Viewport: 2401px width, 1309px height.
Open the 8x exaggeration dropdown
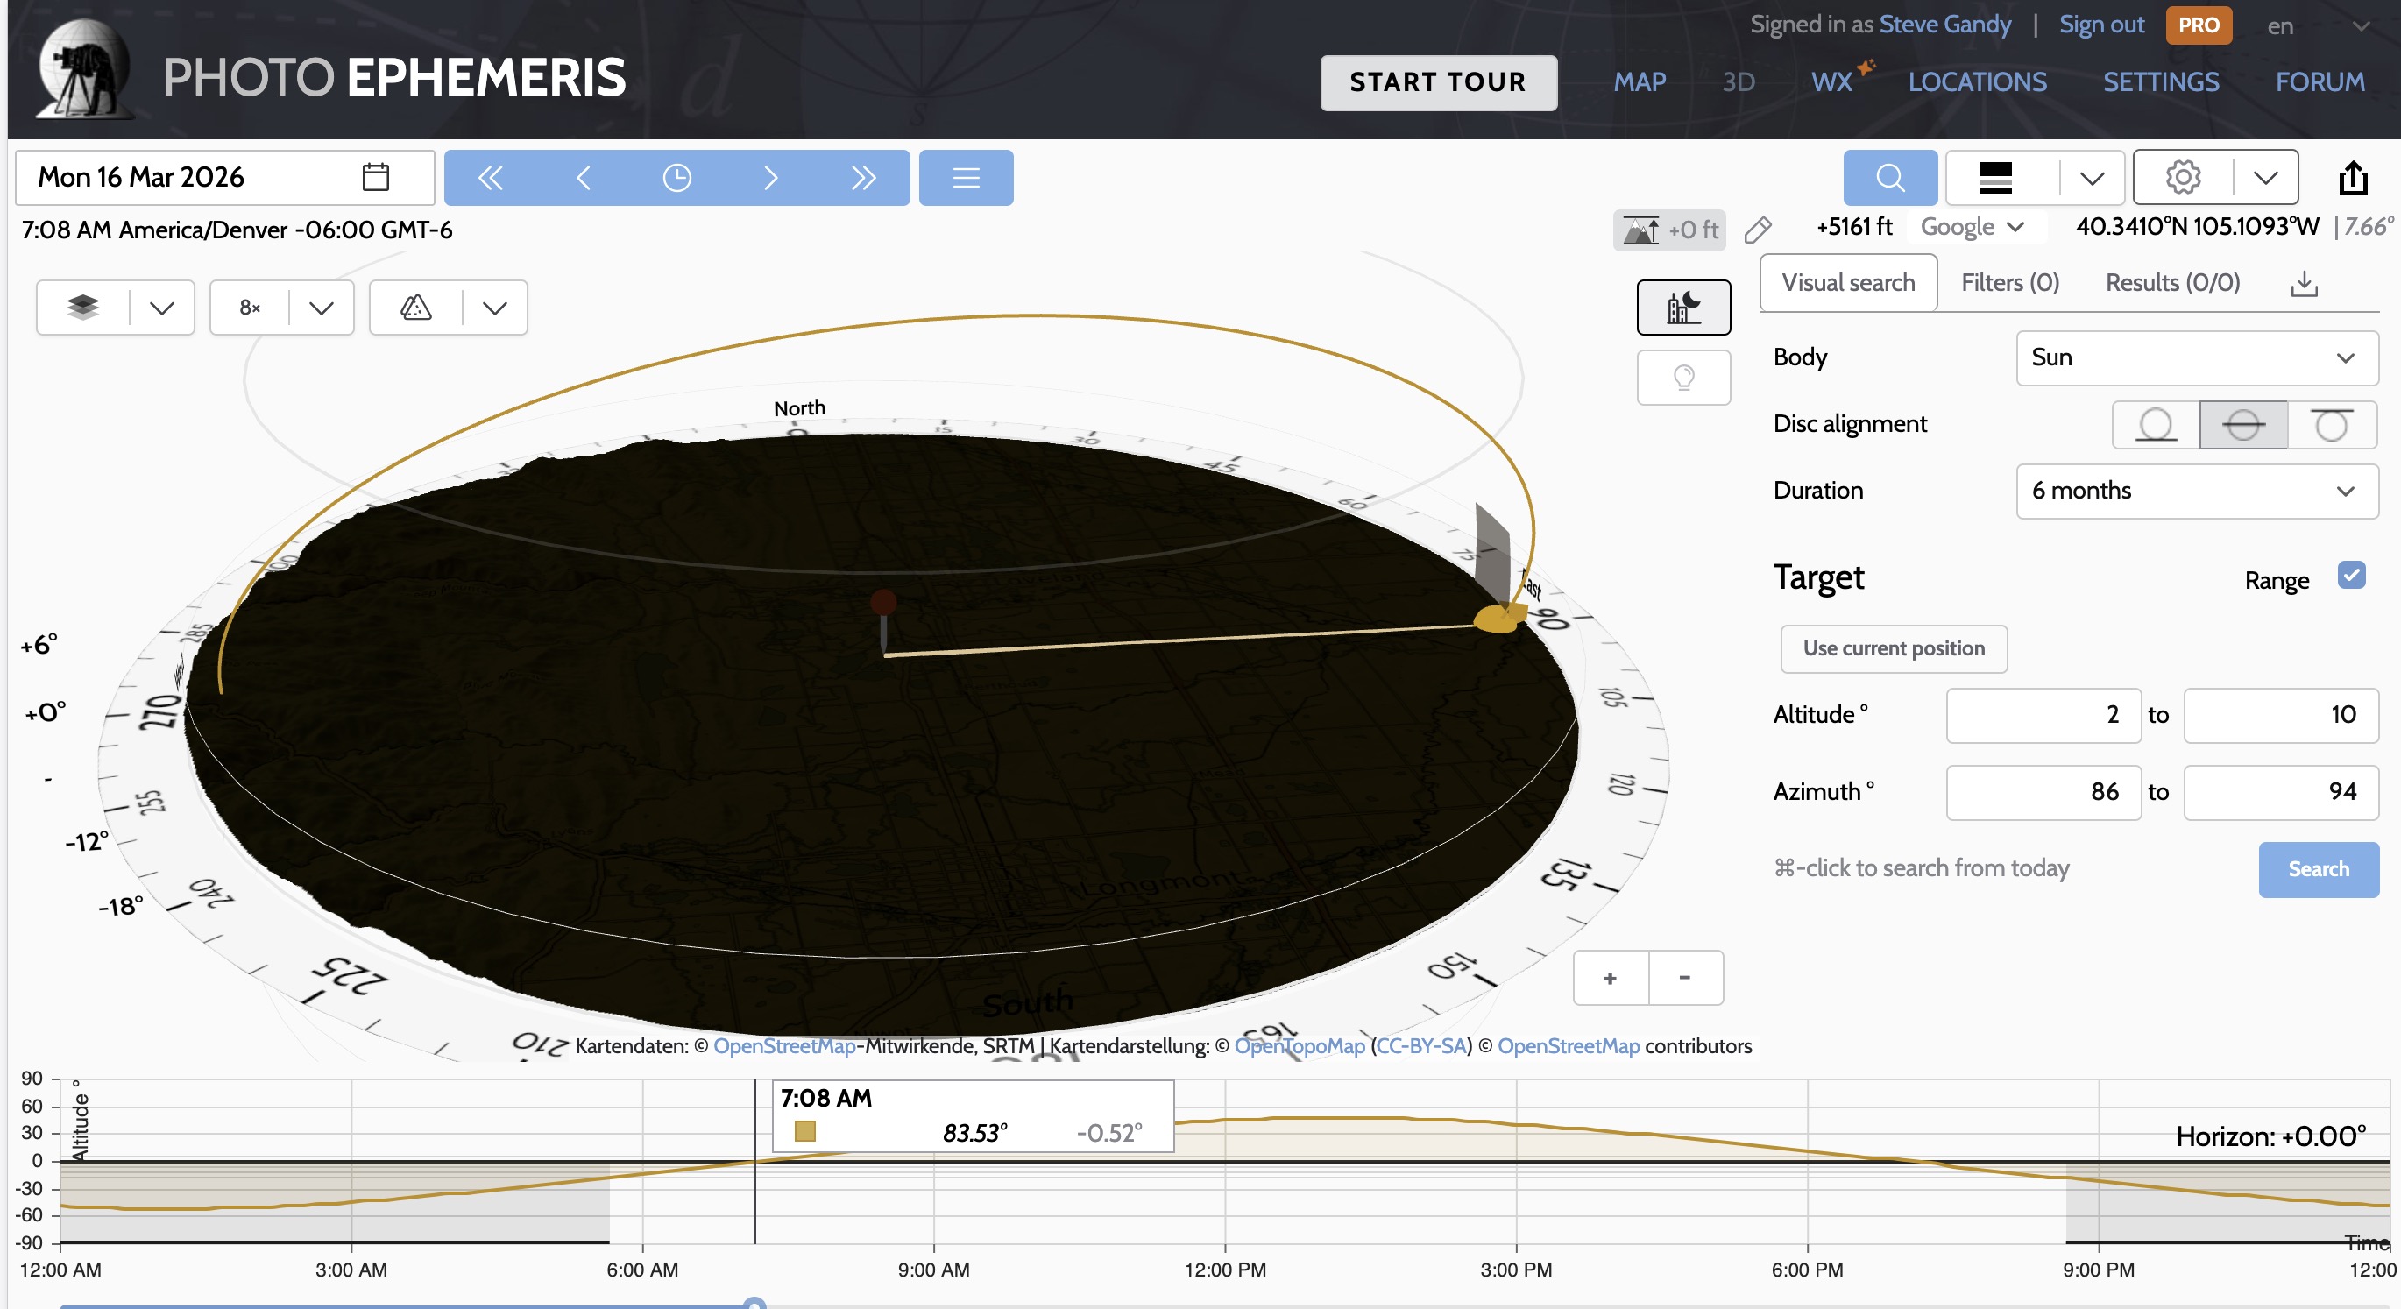point(321,308)
